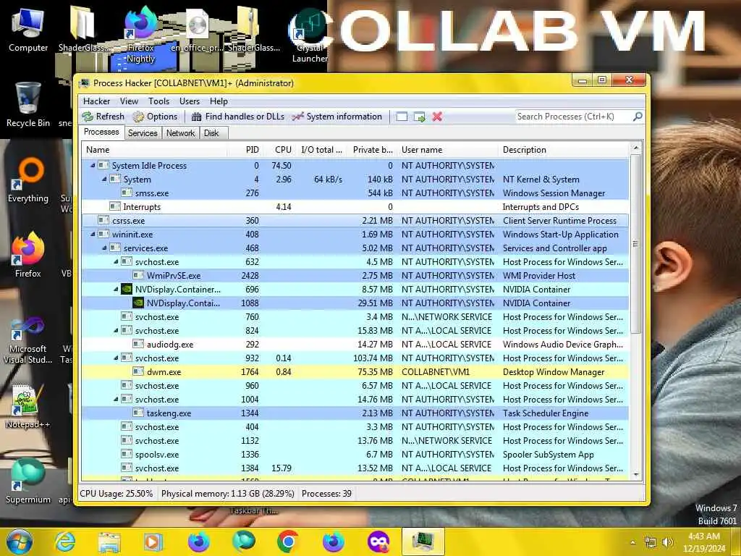
Task: Open the Windows Start button
Action: (x=20, y=542)
